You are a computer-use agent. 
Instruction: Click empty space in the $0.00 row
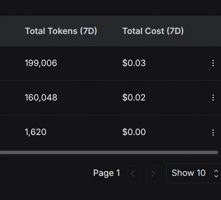pos(178,132)
